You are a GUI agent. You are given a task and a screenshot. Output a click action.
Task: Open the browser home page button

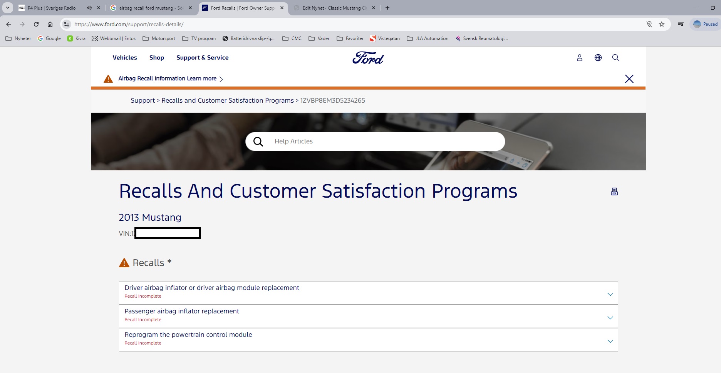coord(50,24)
